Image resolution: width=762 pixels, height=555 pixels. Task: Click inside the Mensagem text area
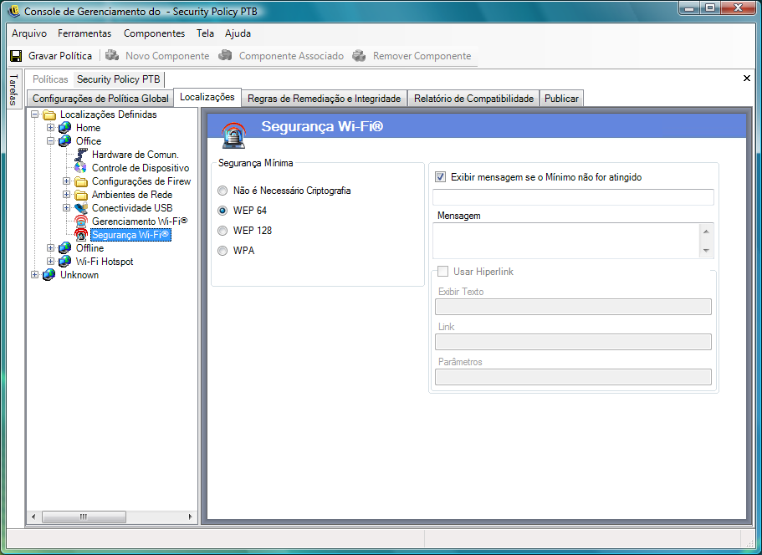pyautogui.click(x=566, y=241)
